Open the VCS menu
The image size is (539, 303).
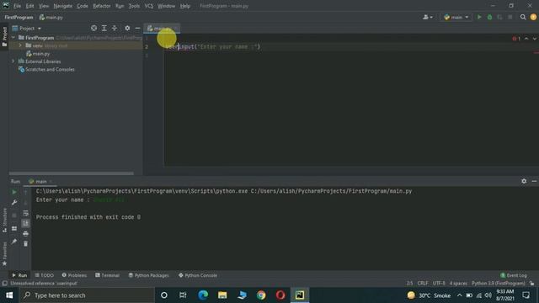148,6
